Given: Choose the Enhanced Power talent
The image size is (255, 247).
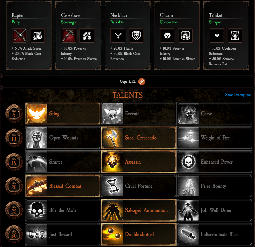Looking at the screenshot, I should (x=214, y=162).
